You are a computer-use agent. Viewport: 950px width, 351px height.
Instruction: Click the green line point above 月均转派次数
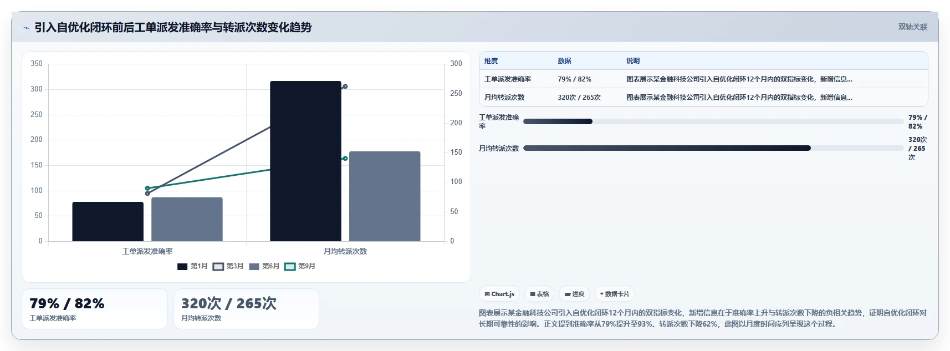[x=345, y=159]
